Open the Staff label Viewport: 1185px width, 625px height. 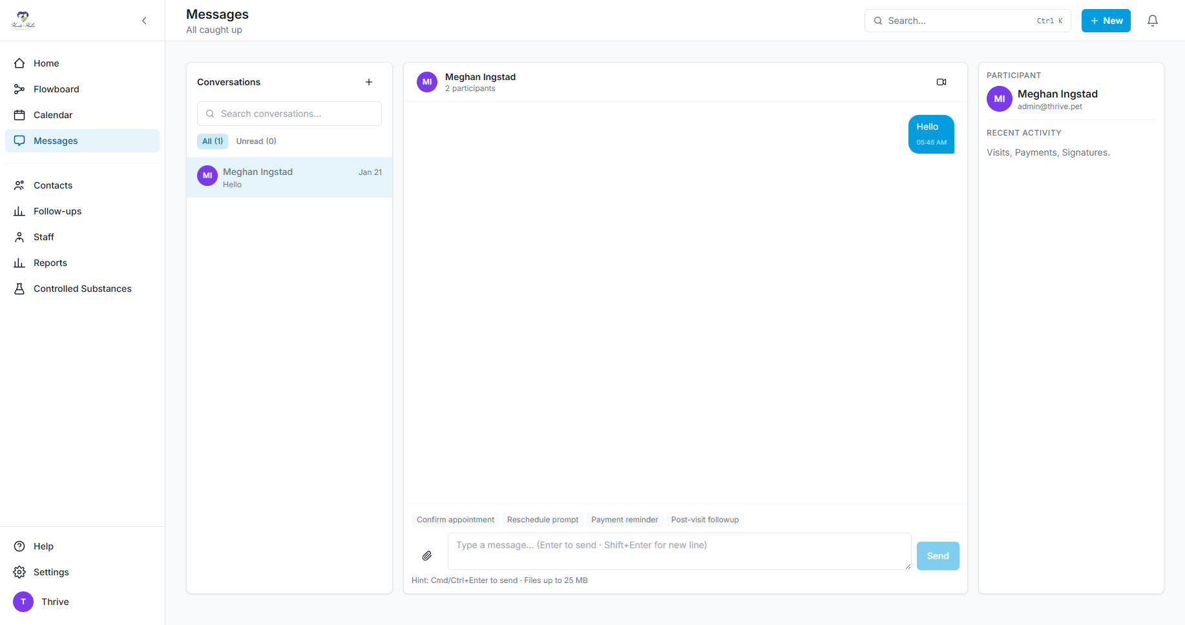[44, 237]
